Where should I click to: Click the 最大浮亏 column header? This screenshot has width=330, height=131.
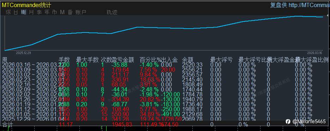point(221,60)
